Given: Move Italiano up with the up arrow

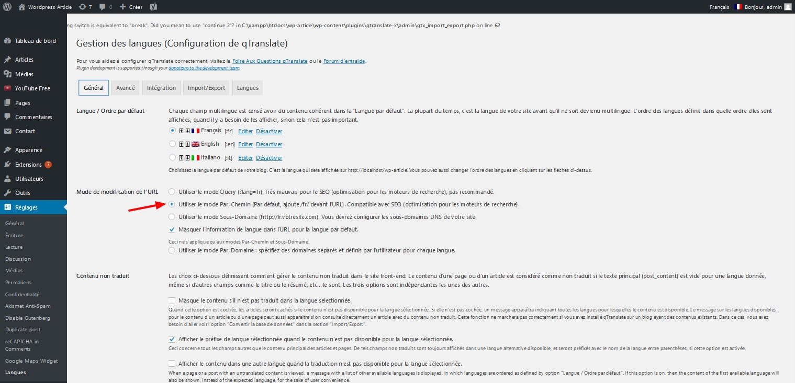Looking at the screenshot, I should (x=181, y=157).
